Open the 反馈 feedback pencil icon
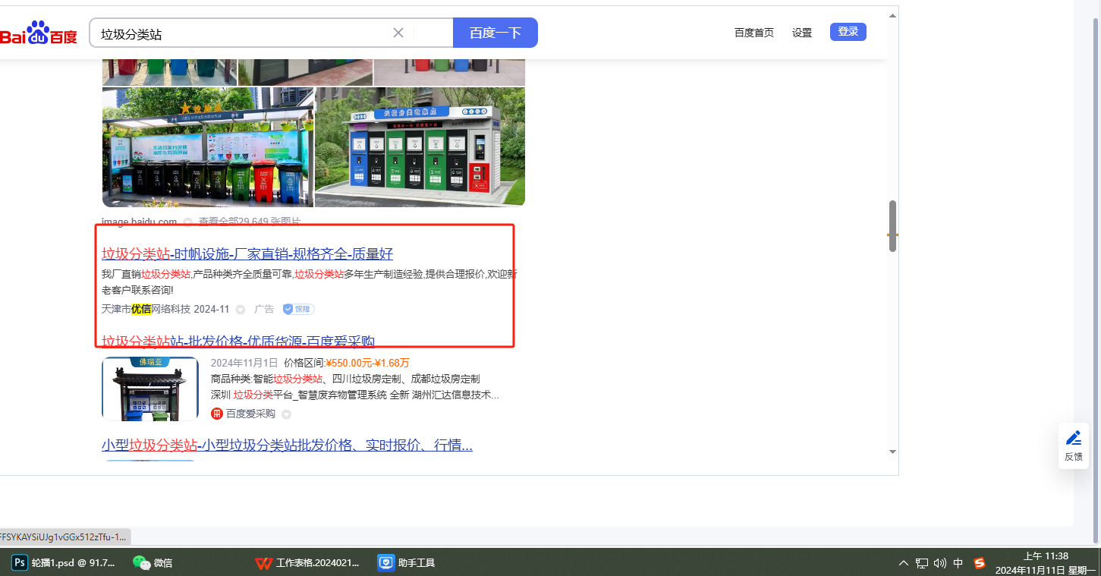The height and width of the screenshot is (576, 1101). [x=1073, y=438]
